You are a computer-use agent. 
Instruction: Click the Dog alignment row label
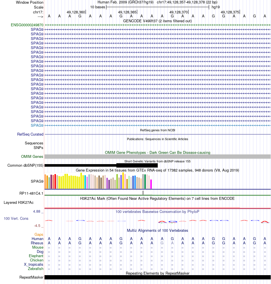click(40, 251)
